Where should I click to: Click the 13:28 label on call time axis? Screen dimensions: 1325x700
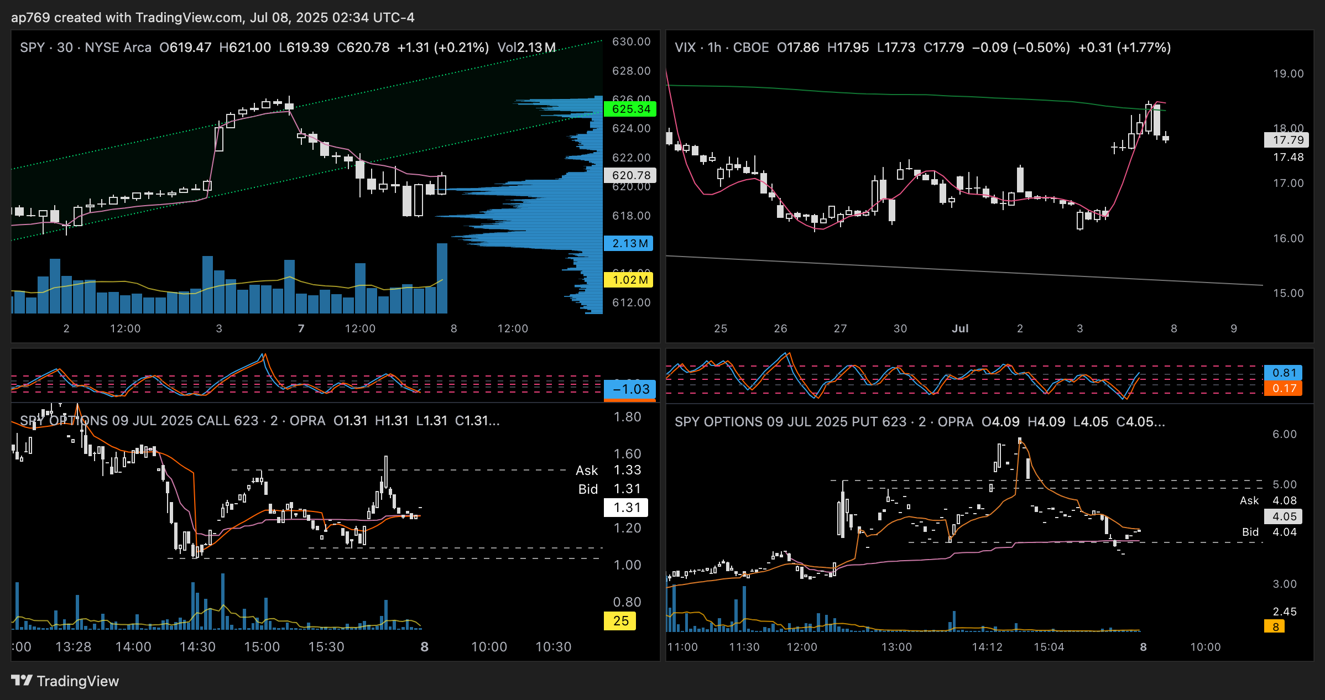click(73, 647)
